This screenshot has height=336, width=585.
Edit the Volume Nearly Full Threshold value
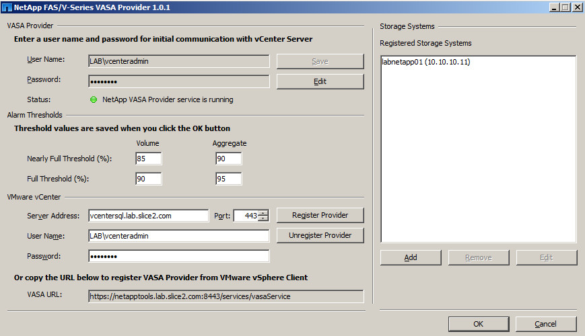click(x=149, y=159)
